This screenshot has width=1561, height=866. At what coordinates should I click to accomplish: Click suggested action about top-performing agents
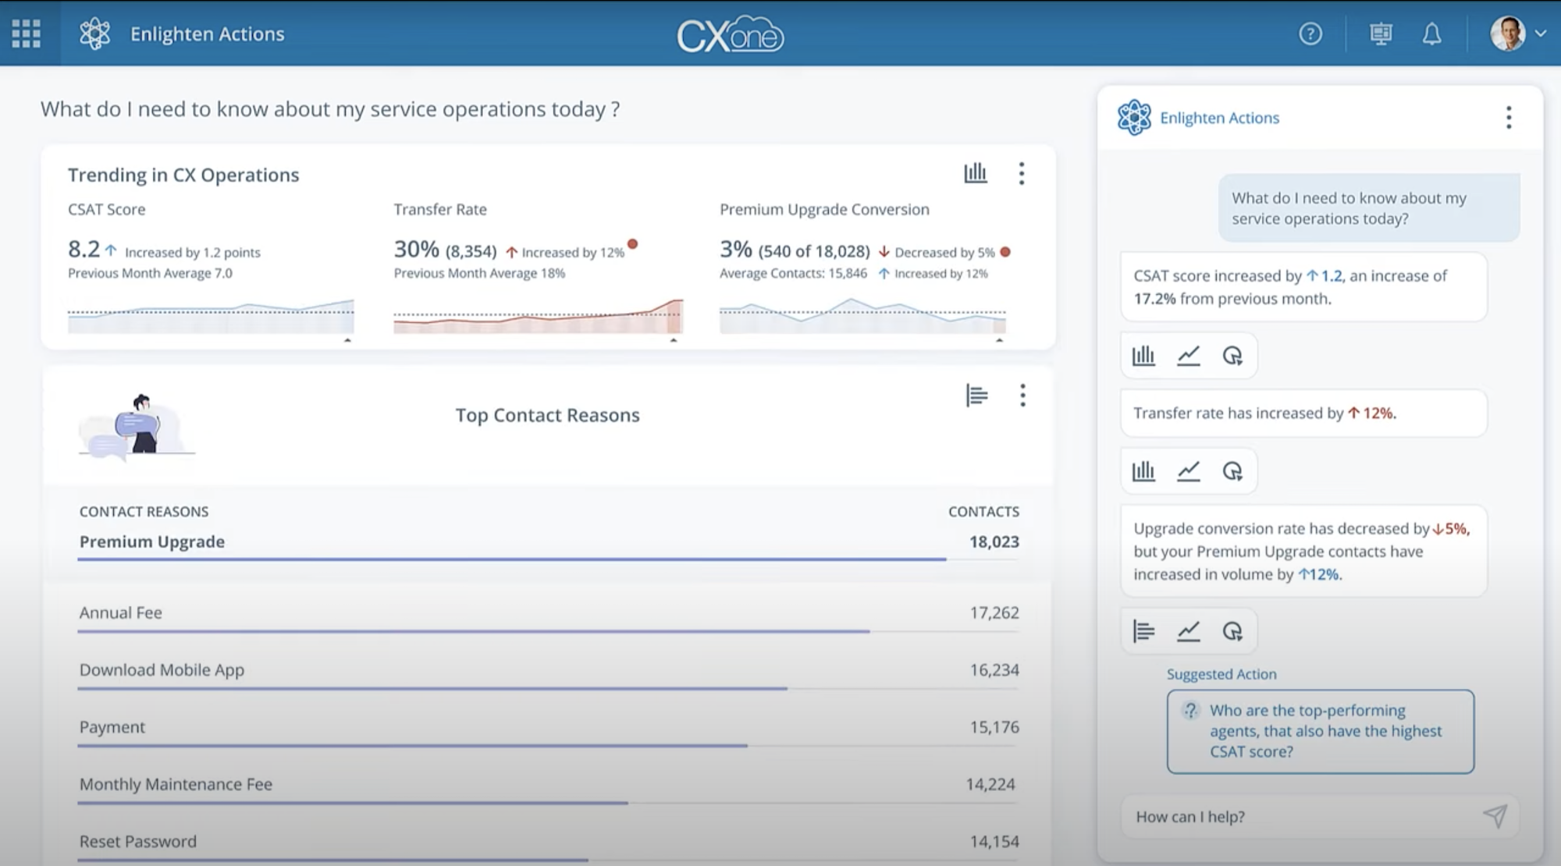point(1321,732)
